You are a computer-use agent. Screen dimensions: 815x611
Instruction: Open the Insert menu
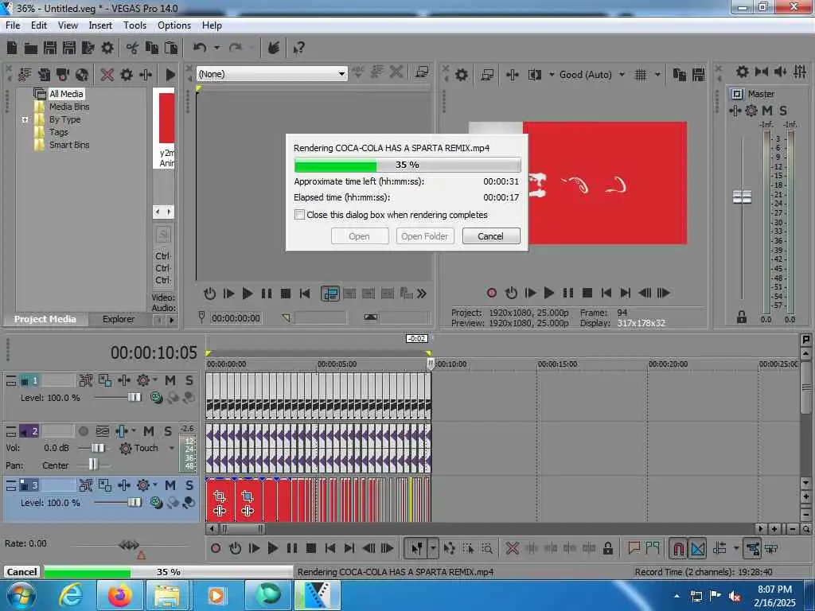(x=100, y=25)
